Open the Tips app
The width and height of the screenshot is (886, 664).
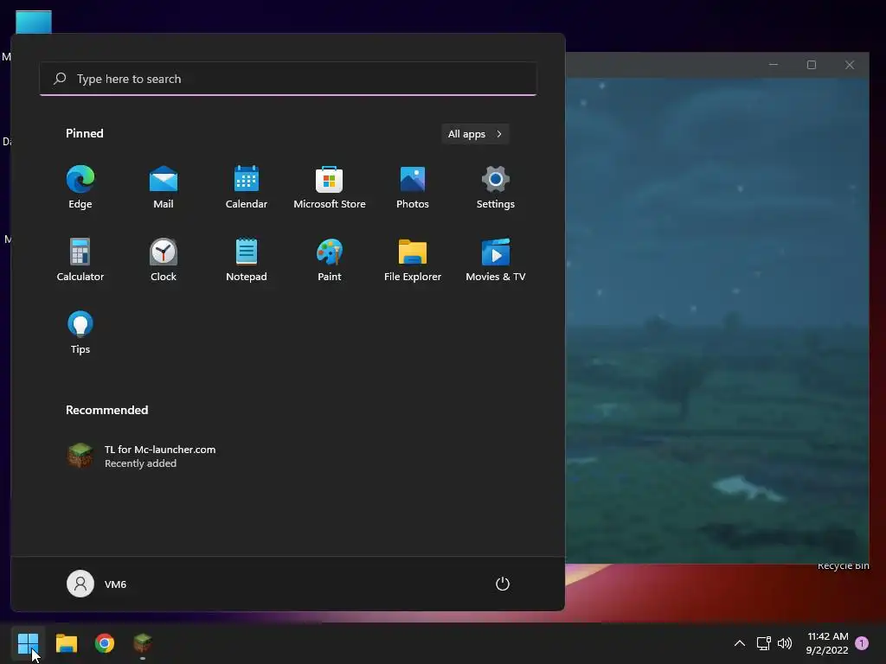pos(80,333)
